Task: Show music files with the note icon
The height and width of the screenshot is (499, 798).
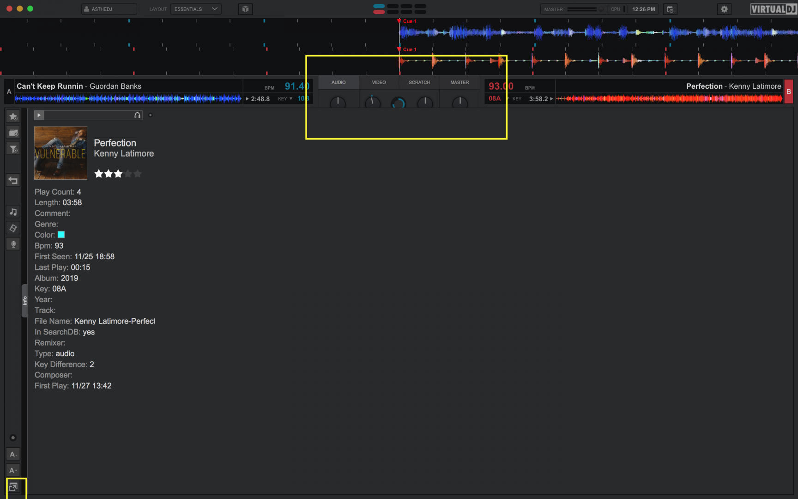Action: point(13,212)
